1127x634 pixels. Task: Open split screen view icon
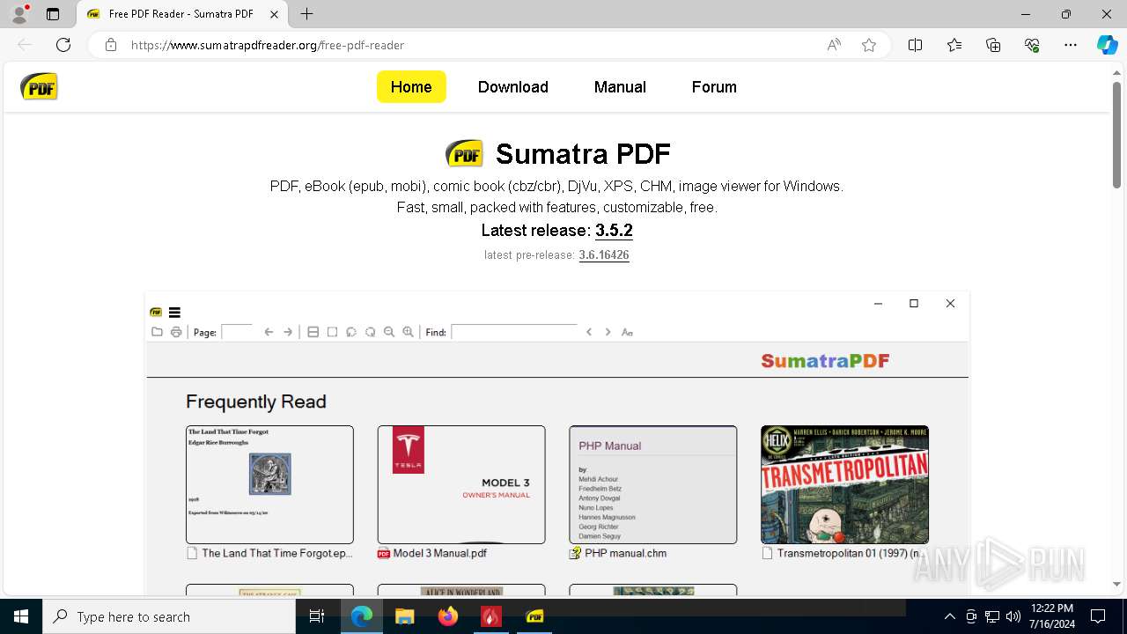(915, 45)
